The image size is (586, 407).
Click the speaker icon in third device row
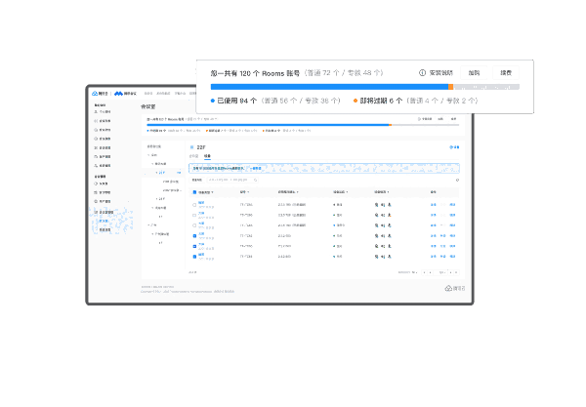pos(383,225)
